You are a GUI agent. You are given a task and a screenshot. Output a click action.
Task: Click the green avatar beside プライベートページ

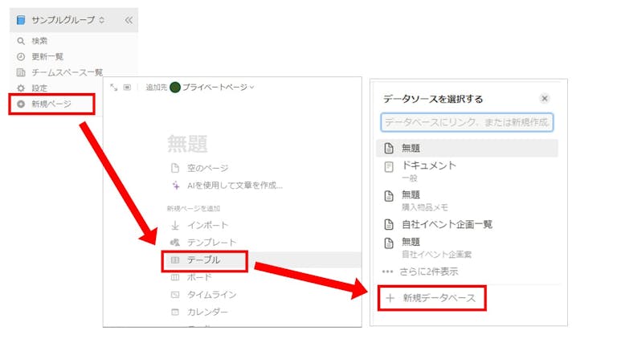[175, 87]
